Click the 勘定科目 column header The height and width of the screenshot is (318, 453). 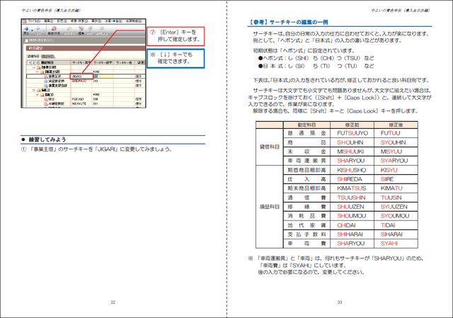[47, 63]
